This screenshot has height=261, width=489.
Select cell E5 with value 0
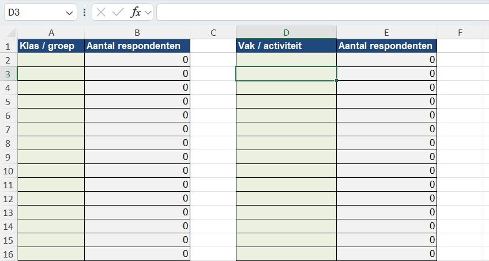coord(387,101)
